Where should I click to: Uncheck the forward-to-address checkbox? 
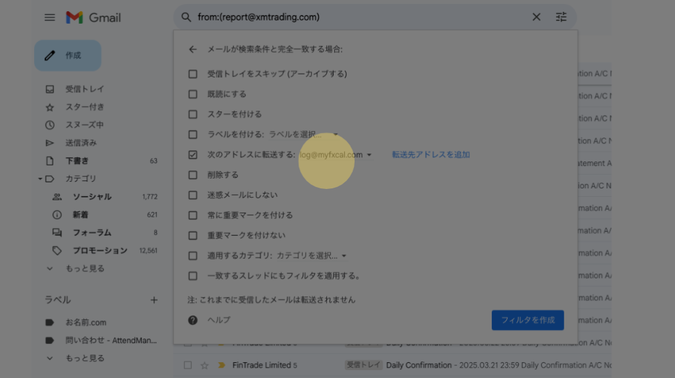[192, 155]
